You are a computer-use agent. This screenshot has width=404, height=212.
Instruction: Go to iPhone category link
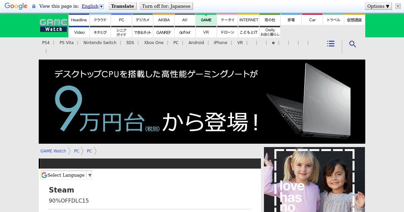(221, 43)
